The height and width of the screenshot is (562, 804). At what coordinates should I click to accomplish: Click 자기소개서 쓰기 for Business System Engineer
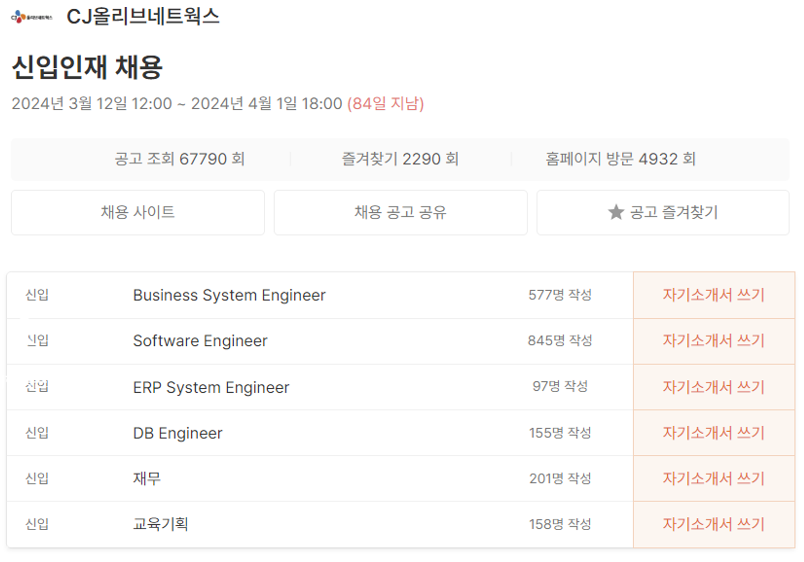pyautogui.click(x=714, y=295)
